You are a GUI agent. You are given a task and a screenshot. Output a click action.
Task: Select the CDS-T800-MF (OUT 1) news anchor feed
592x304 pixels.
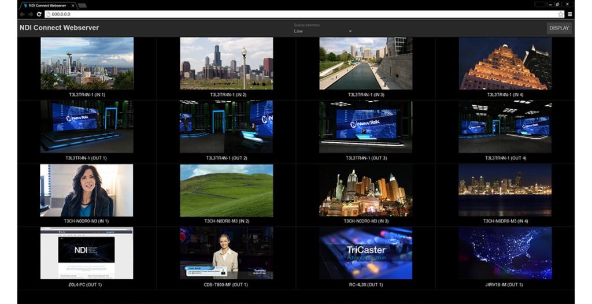tap(226, 253)
